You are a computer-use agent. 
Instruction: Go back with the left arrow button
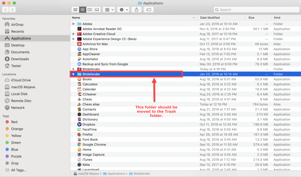(x=6, y=10)
